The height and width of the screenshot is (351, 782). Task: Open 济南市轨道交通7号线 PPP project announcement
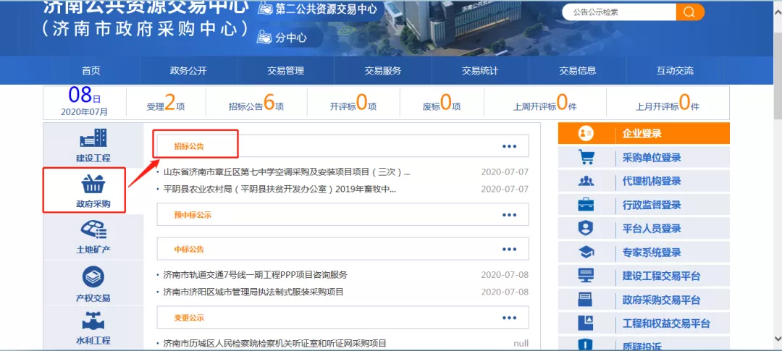point(256,275)
